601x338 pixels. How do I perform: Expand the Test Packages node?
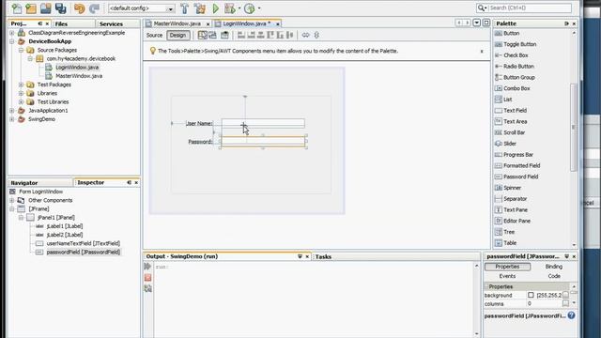pyautogui.click(x=21, y=84)
